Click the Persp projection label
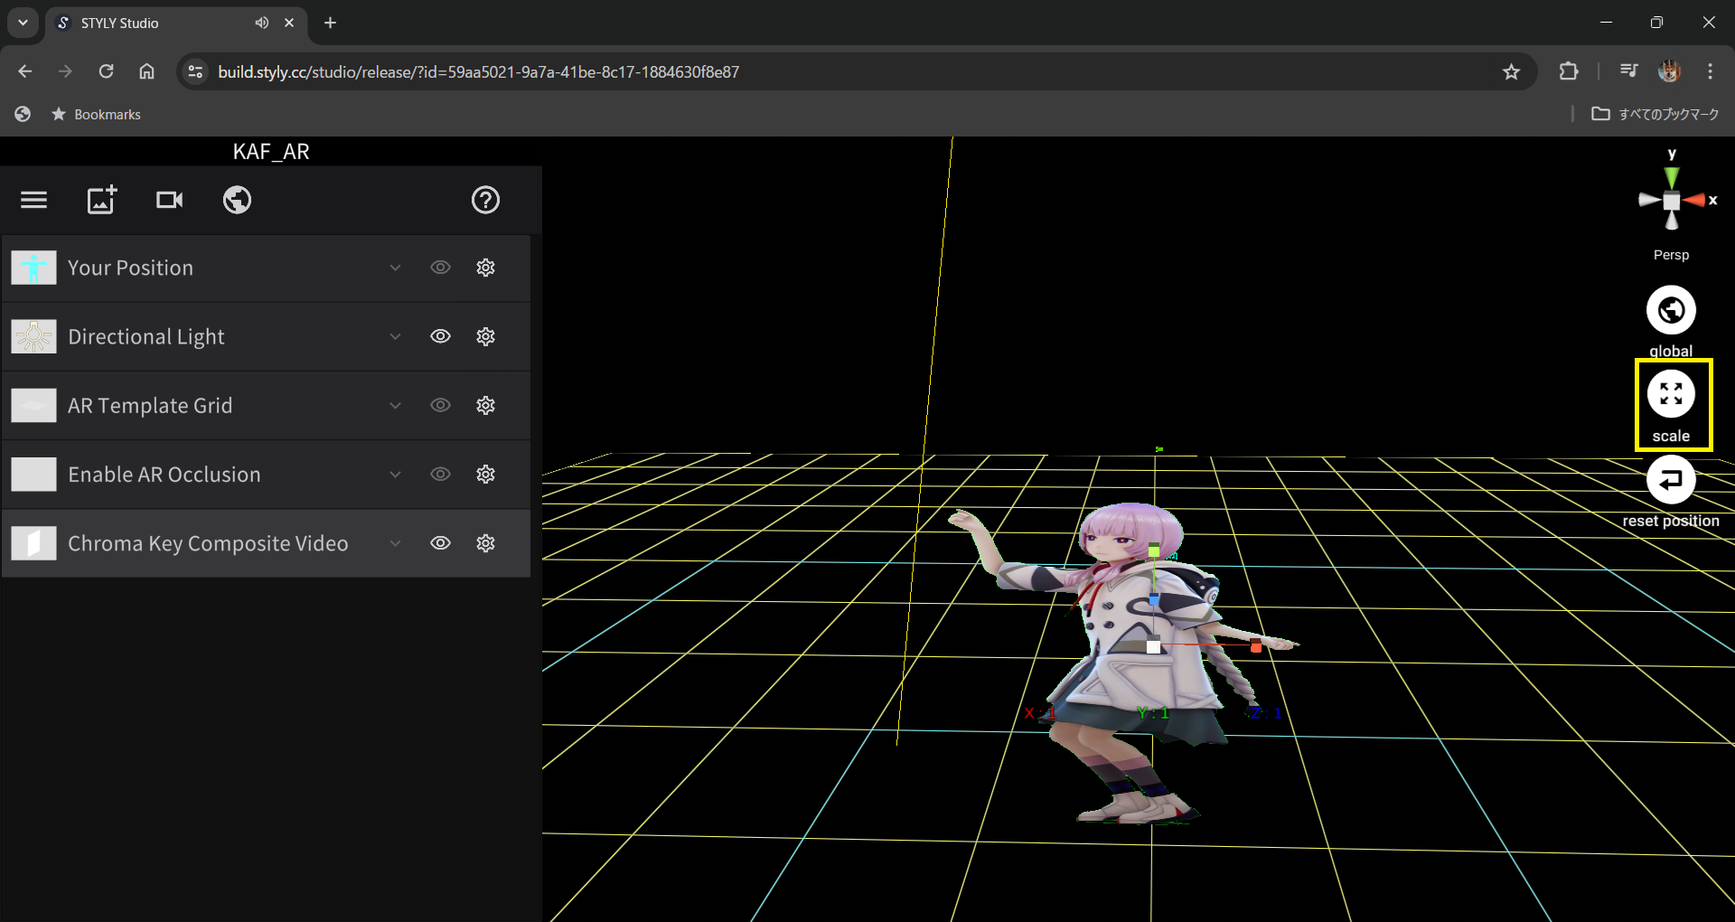1735x922 pixels. pyautogui.click(x=1671, y=255)
